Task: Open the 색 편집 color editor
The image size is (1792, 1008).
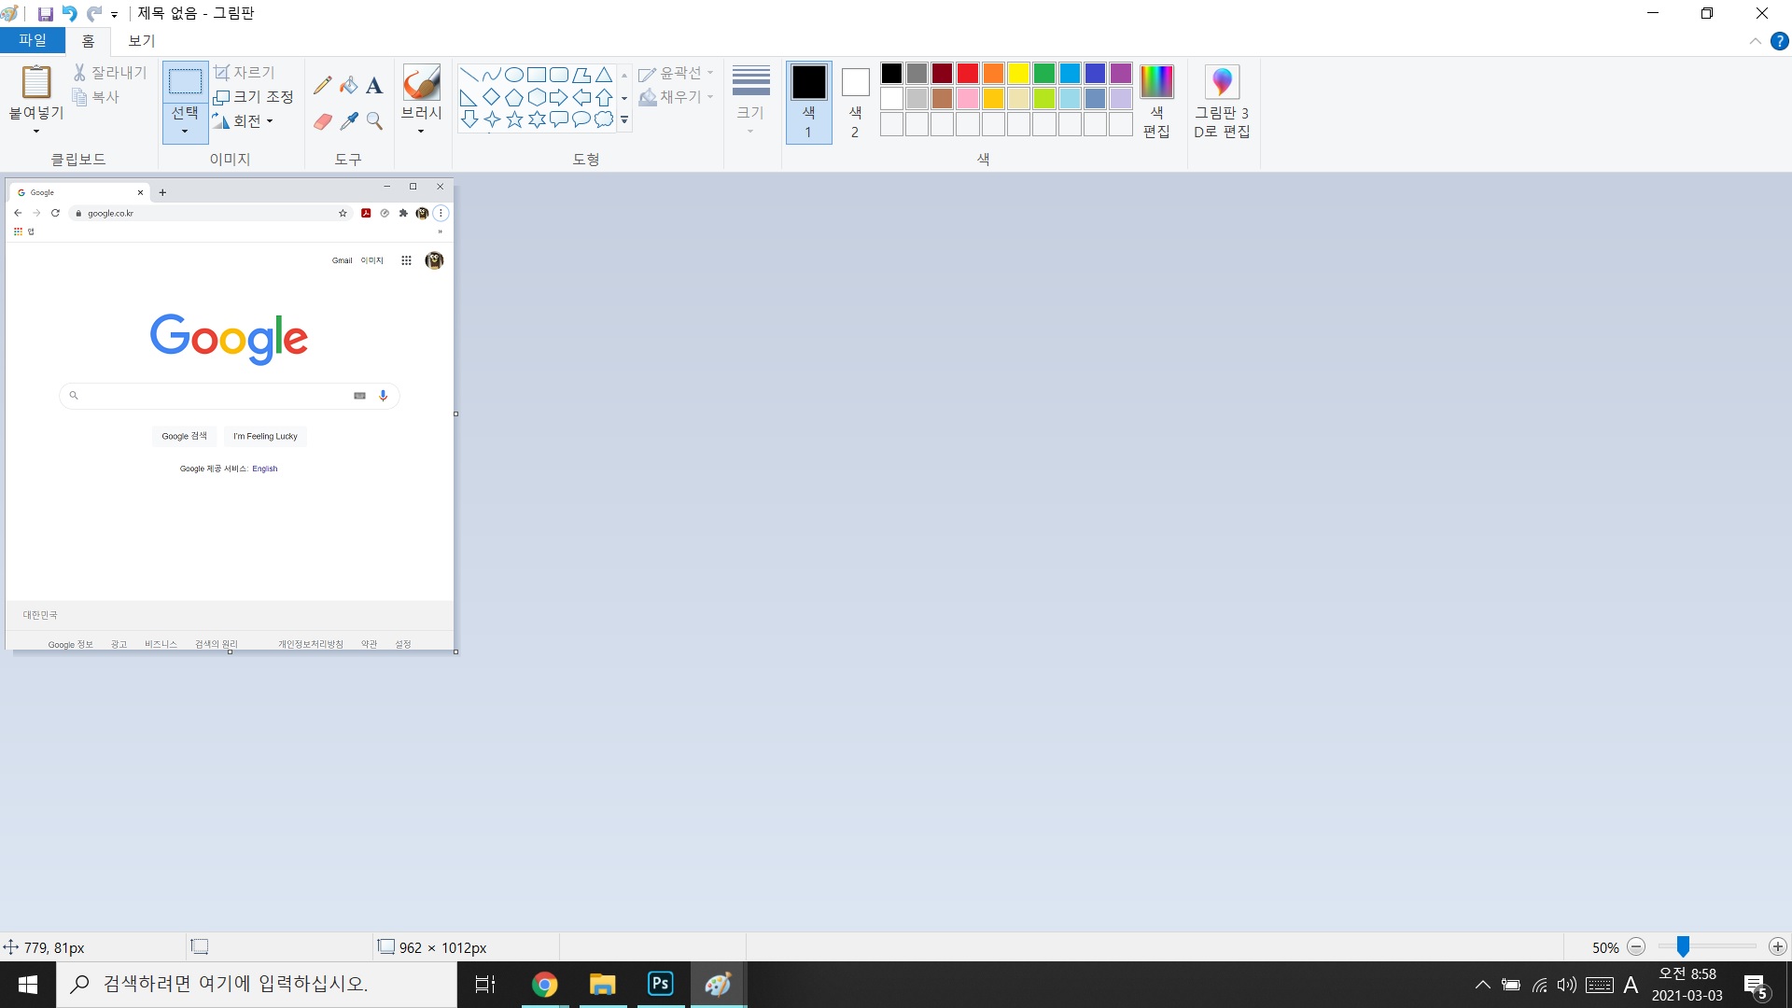Action: pyautogui.click(x=1155, y=102)
